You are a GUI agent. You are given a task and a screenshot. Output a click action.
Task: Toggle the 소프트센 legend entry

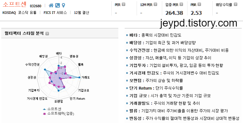coord(52,109)
